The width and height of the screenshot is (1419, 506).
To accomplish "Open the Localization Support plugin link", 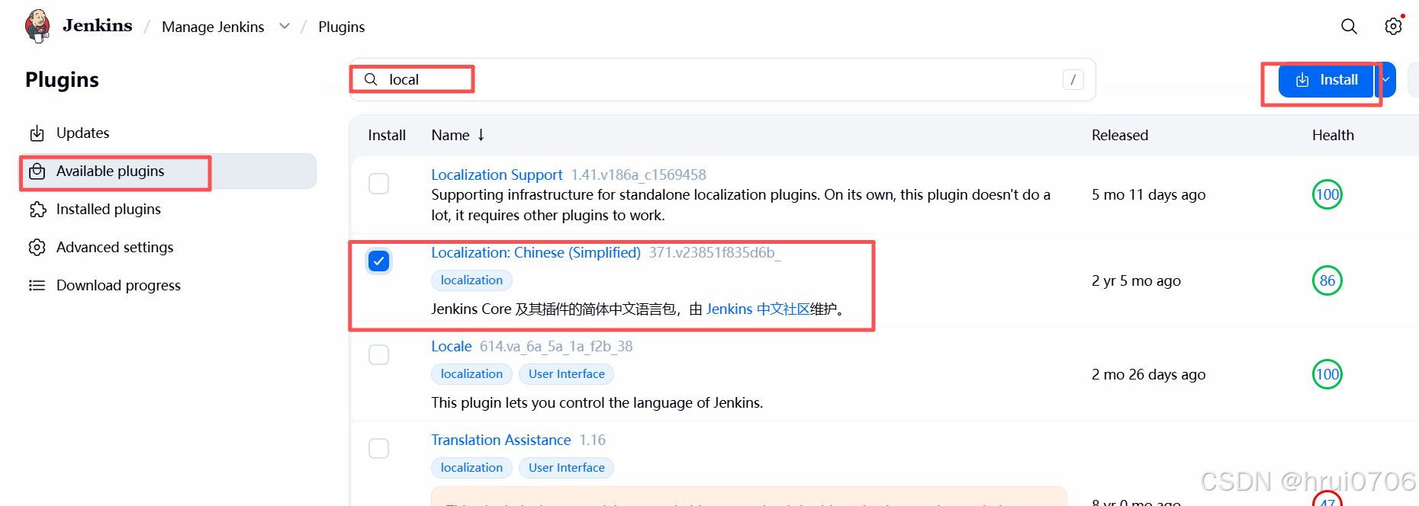I will [497, 175].
